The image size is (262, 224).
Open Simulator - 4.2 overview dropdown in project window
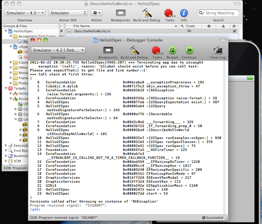coord(25,13)
